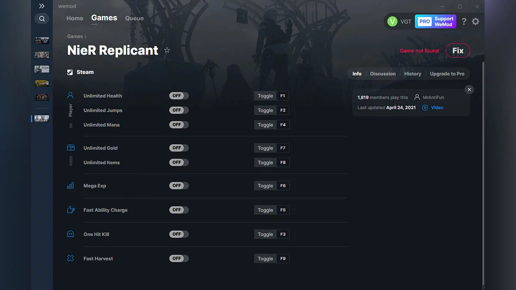Click the author person icon beside MrAntiFun
The height and width of the screenshot is (290, 516).
click(x=417, y=98)
